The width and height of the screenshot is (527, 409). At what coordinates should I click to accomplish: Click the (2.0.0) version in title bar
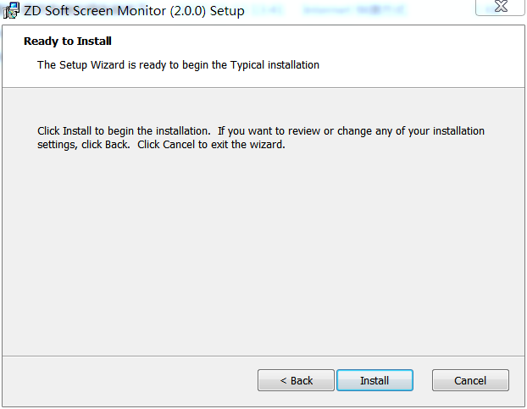[187, 11]
